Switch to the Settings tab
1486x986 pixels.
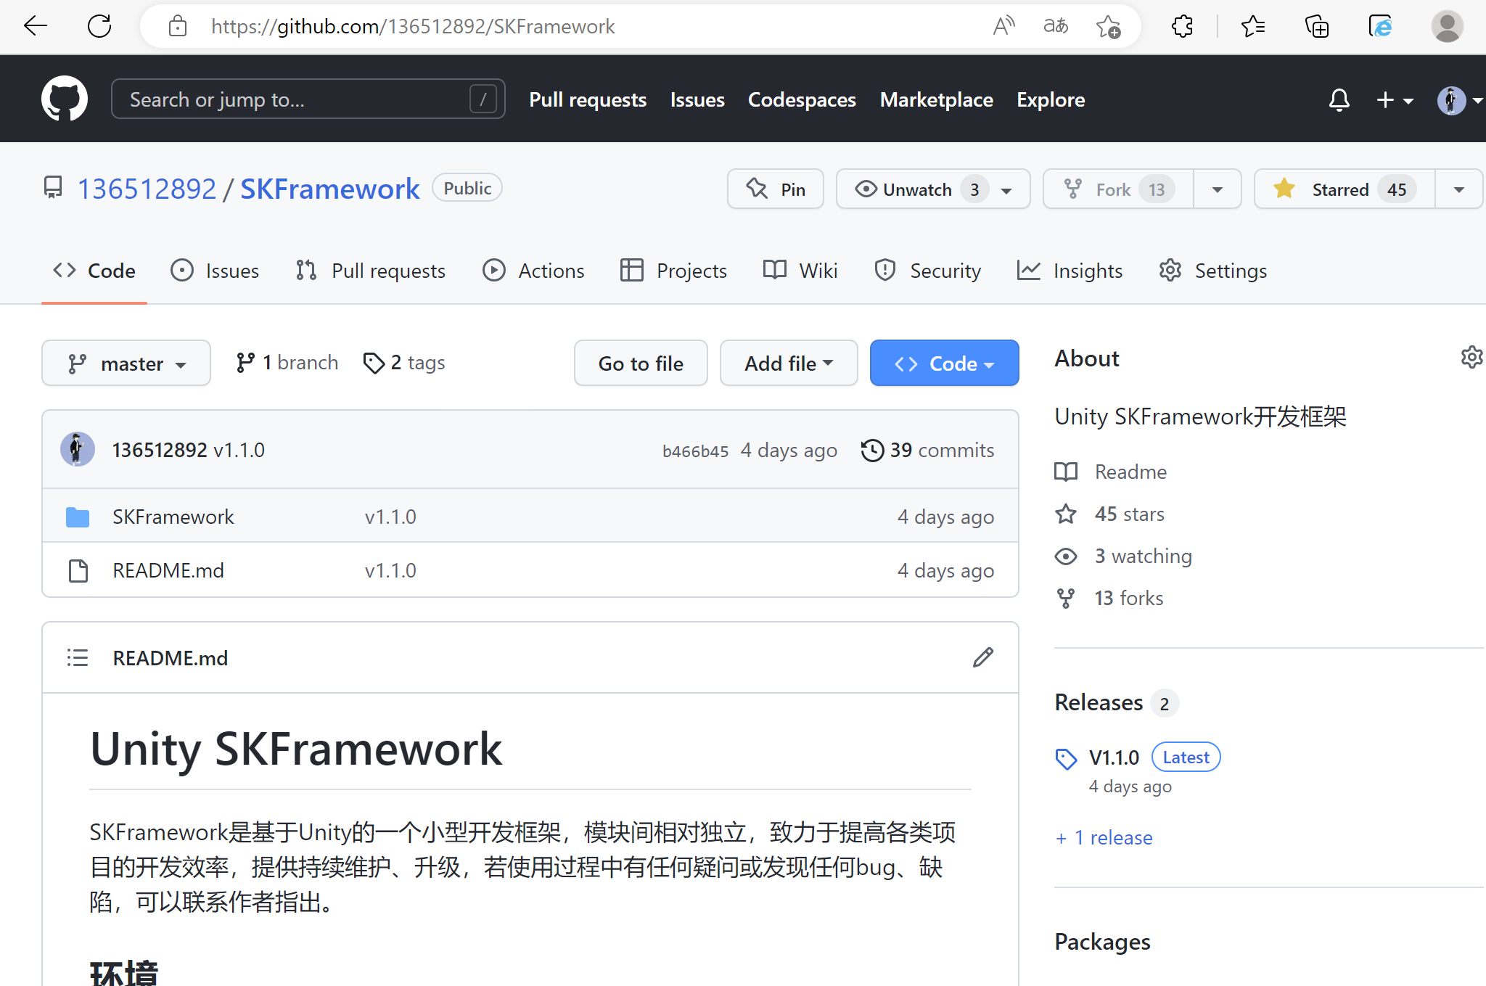pos(1212,271)
